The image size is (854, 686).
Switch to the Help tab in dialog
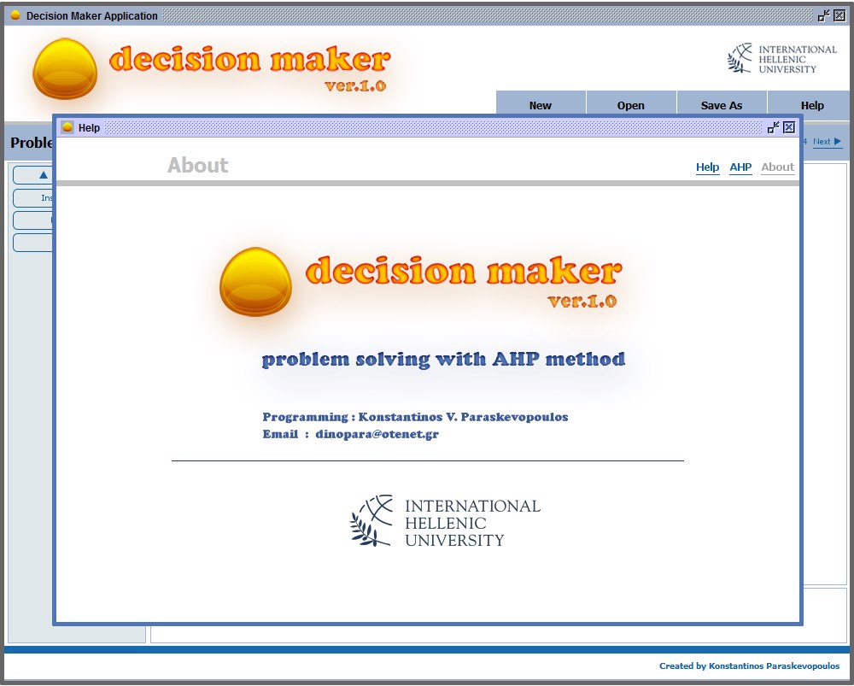707,167
